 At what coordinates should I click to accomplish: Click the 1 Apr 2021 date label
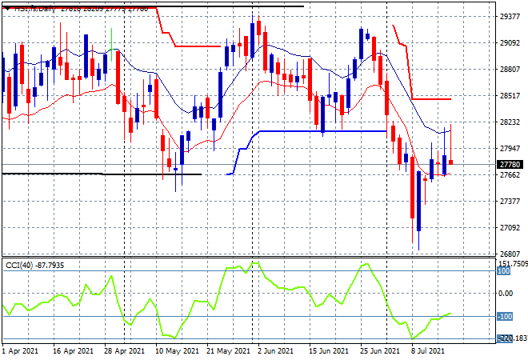coord(20,351)
